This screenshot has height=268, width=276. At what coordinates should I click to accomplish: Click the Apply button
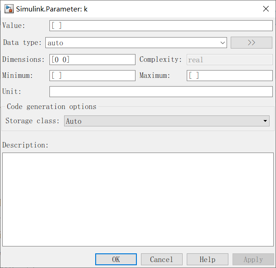253,259
